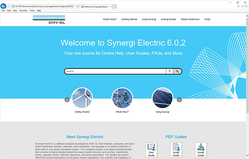The image size is (249, 159).
Task: Open the address bar dropdown arrow
Action: [x=75, y=6]
